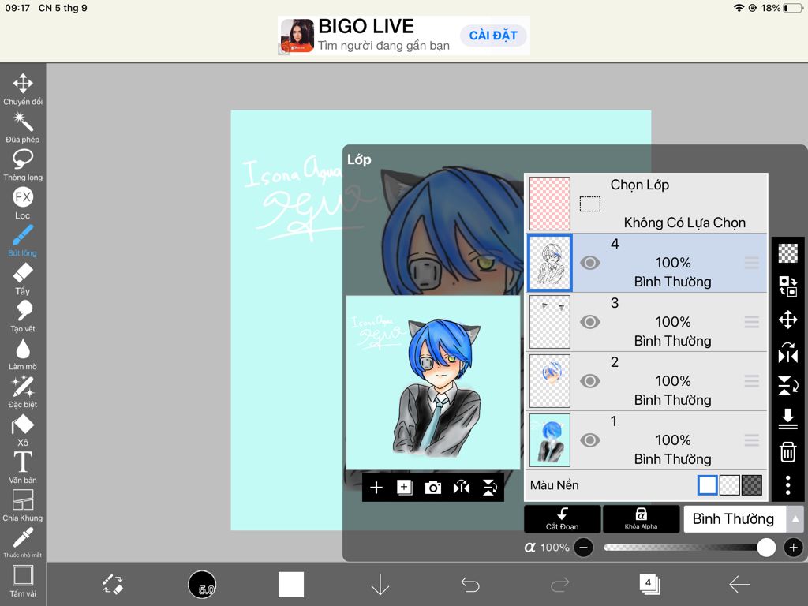Select the Đặc biệt special tool

(23, 392)
